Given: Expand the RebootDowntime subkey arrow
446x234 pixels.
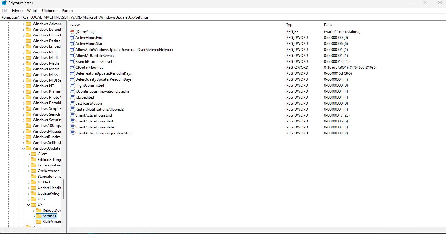Looking at the screenshot, I should [34, 210].
